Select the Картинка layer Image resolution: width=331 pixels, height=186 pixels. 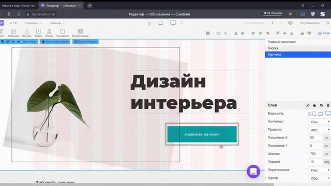coord(298,55)
